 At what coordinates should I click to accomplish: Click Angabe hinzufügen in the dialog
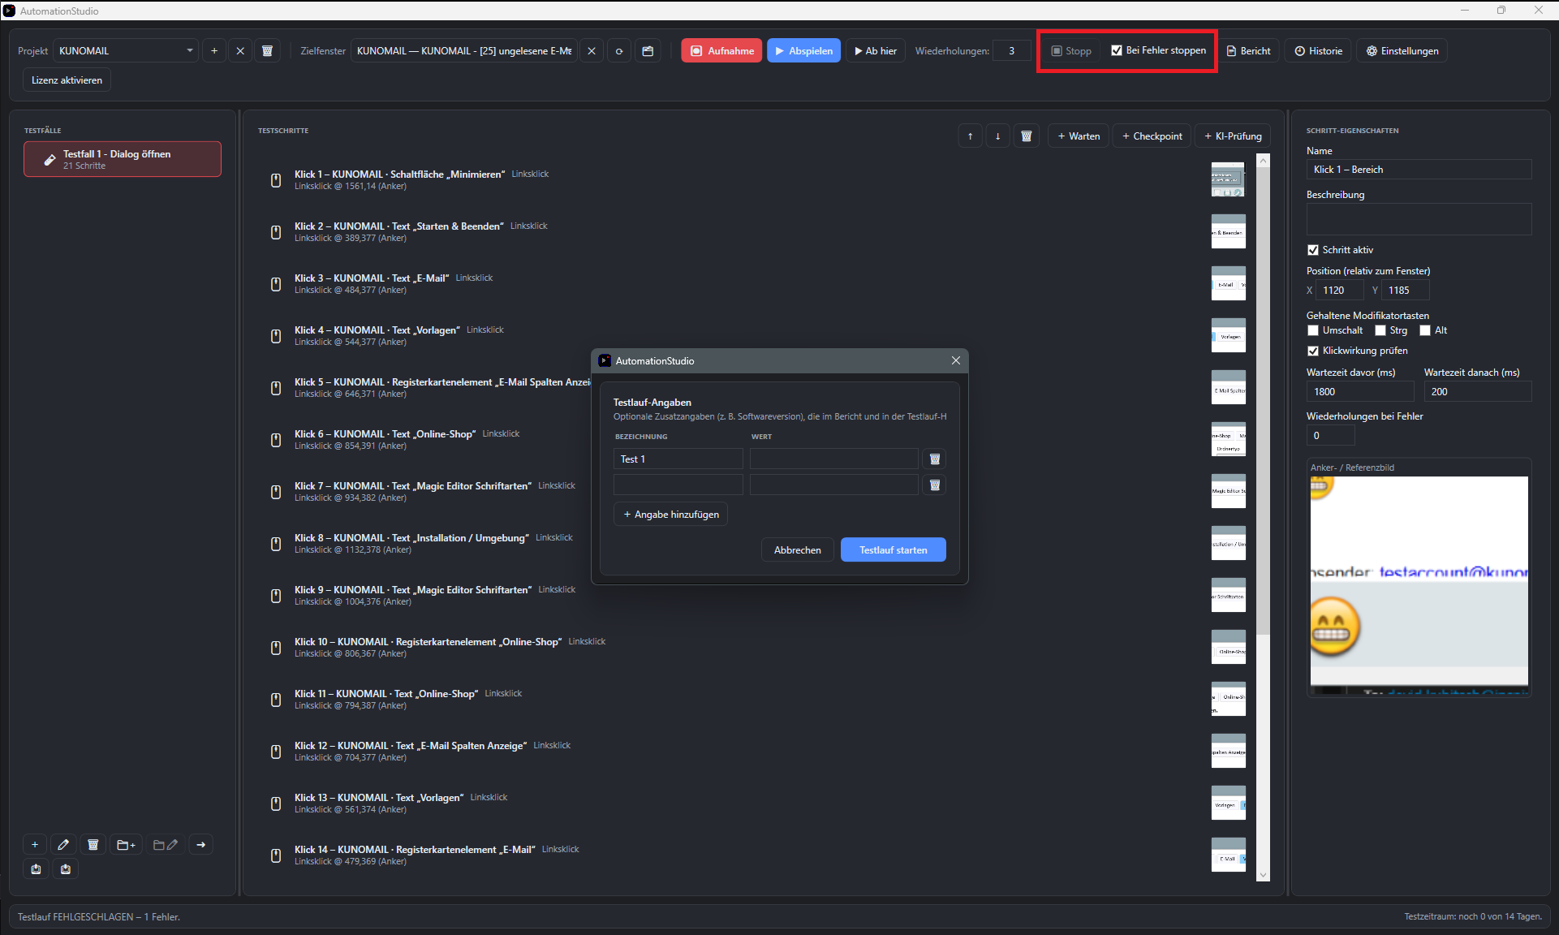click(x=670, y=515)
